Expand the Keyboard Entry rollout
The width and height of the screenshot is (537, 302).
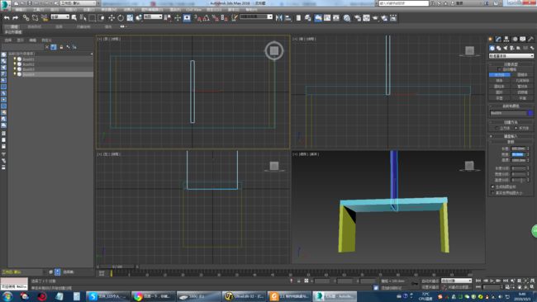point(511,136)
